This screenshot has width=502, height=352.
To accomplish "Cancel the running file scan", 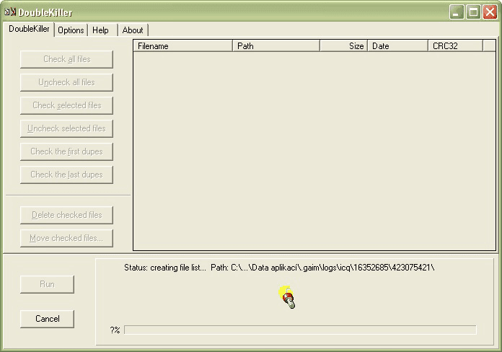I will point(47,319).
